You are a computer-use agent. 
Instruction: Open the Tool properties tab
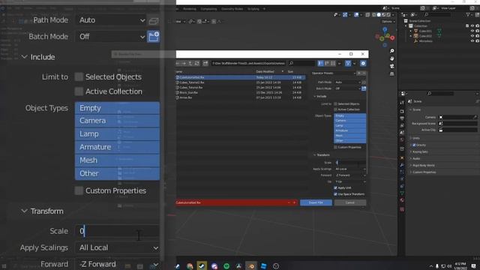[402, 103]
